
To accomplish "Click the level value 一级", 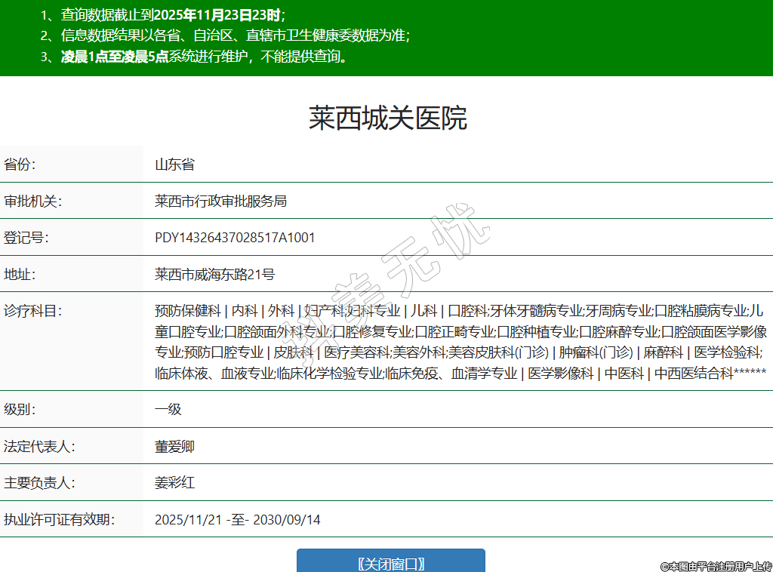I will click(168, 410).
